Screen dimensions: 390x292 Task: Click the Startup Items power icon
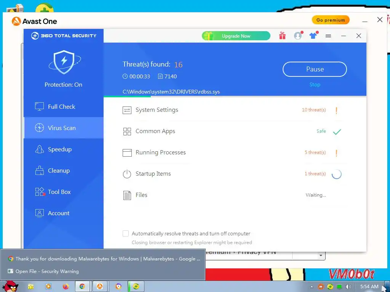pyautogui.click(x=127, y=174)
